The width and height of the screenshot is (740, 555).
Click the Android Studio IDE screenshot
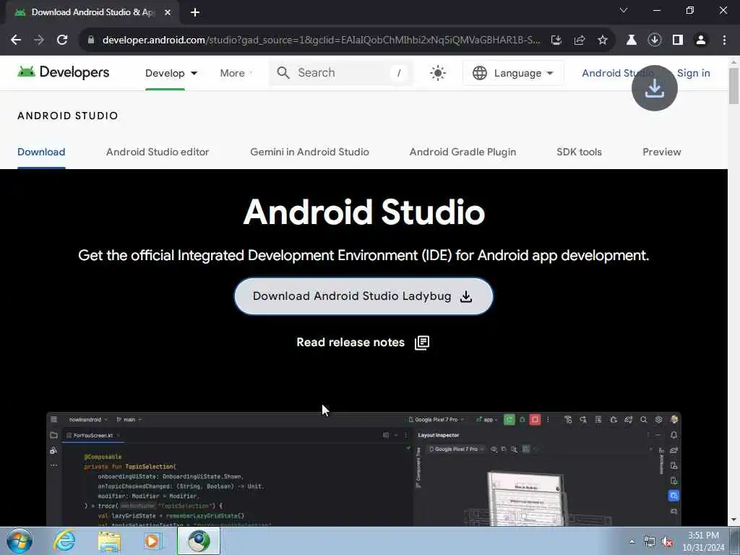363,469
